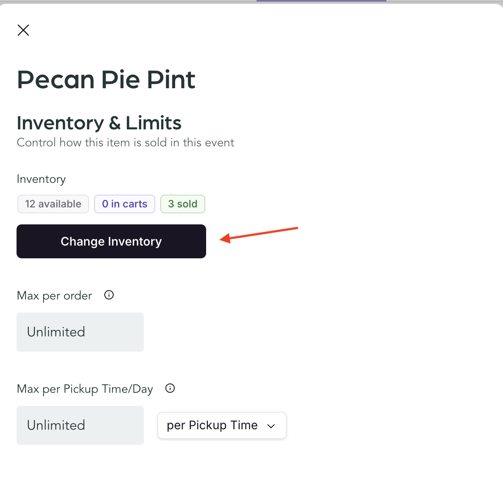Click the red arrow pointing at Change Inventory

(x=259, y=234)
